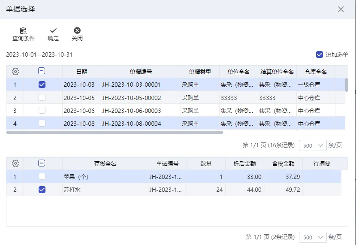Open upper table page size dropdown
This screenshot has height=245, width=356.
click(313, 145)
